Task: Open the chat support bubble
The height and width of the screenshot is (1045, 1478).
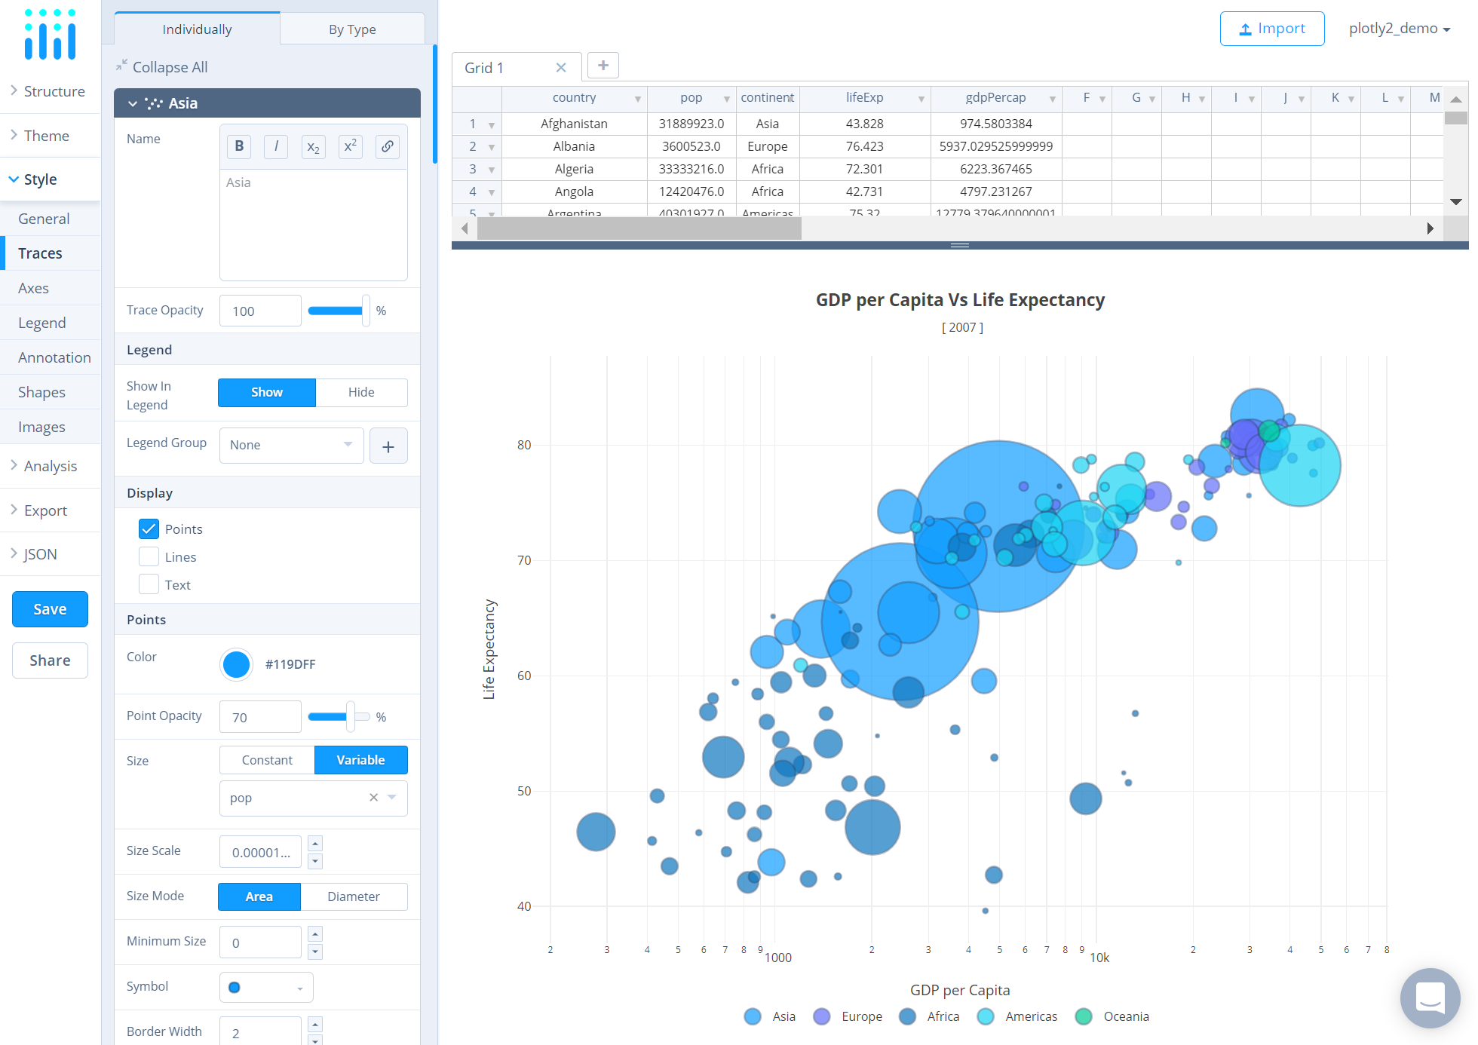Action: click(x=1430, y=998)
